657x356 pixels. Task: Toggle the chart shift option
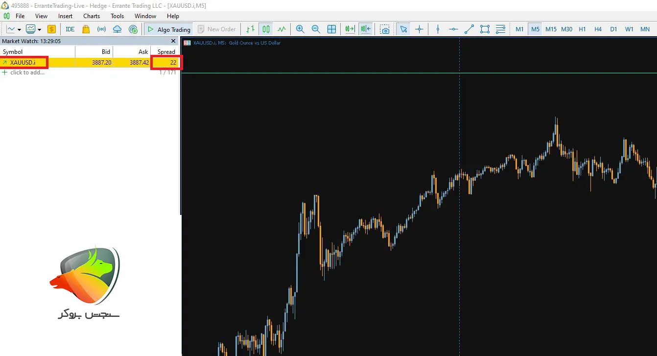pyautogui.click(x=366, y=29)
